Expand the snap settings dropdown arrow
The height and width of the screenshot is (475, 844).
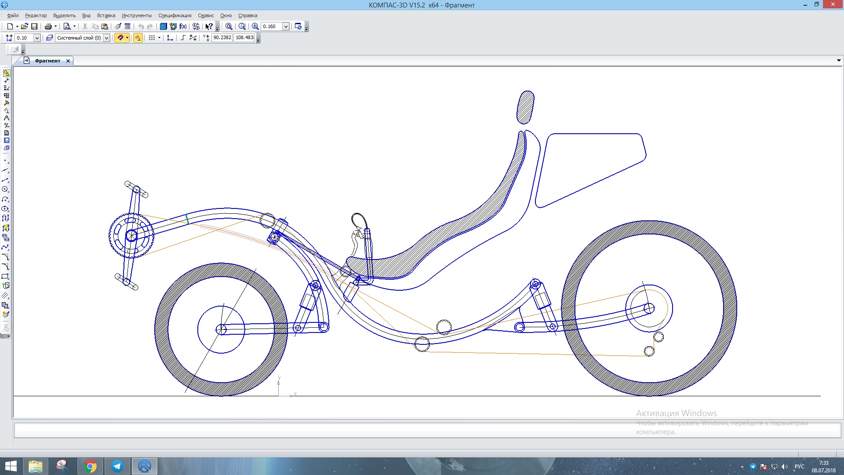tap(127, 38)
